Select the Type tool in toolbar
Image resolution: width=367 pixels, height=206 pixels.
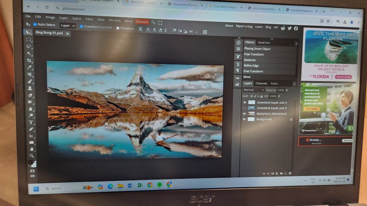[x=31, y=122]
